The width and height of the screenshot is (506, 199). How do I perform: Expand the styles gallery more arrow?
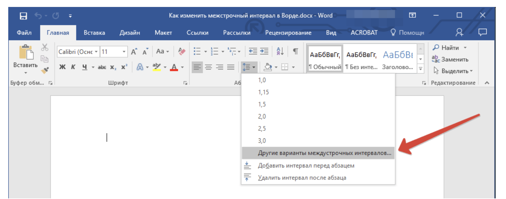[x=421, y=68]
